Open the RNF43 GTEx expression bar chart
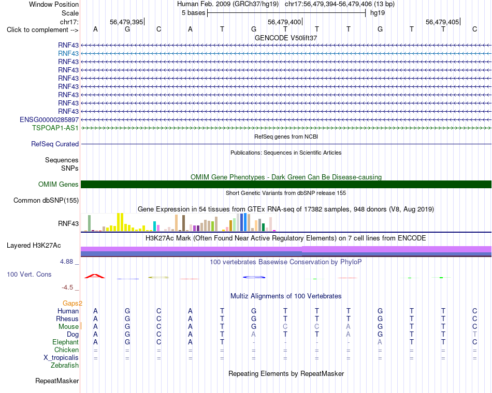The height and width of the screenshot is (393, 492). tap(178, 222)
